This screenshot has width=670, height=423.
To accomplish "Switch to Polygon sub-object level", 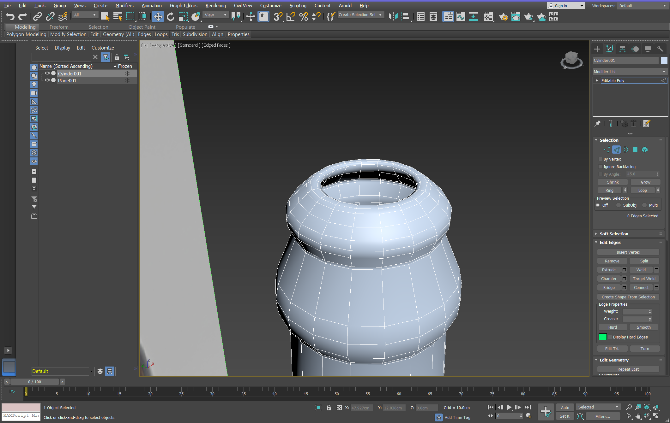I will click(x=635, y=150).
